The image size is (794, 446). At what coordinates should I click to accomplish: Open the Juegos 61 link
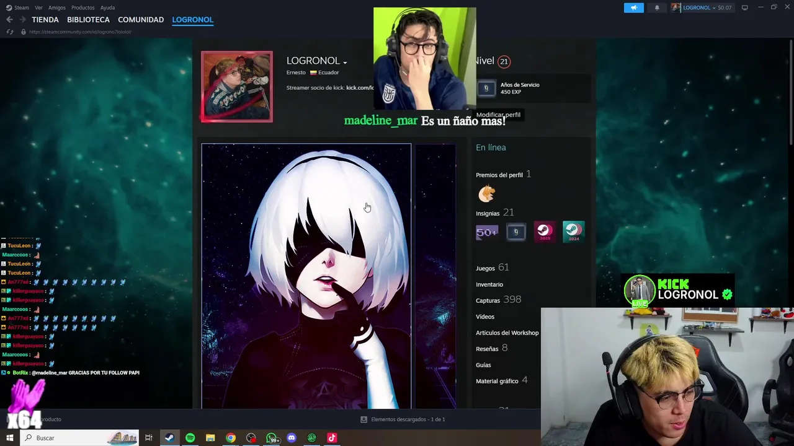pyautogui.click(x=492, y=268)
